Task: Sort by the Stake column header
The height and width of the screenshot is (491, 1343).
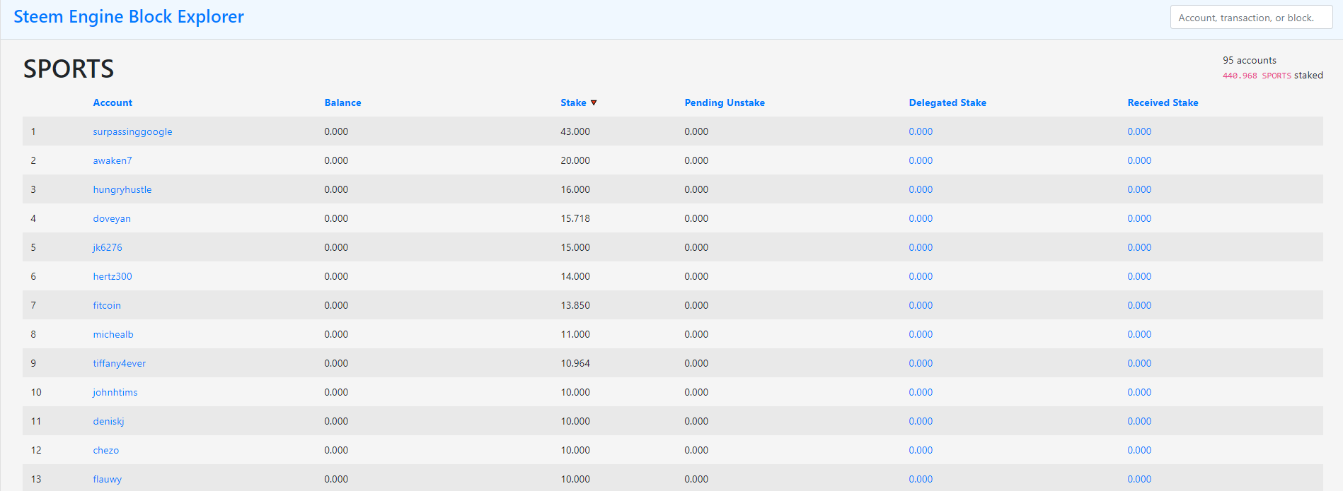Action: point(573,102)
